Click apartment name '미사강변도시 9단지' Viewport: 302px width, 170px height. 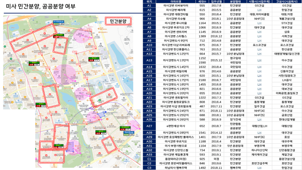(x=176, y=40)
